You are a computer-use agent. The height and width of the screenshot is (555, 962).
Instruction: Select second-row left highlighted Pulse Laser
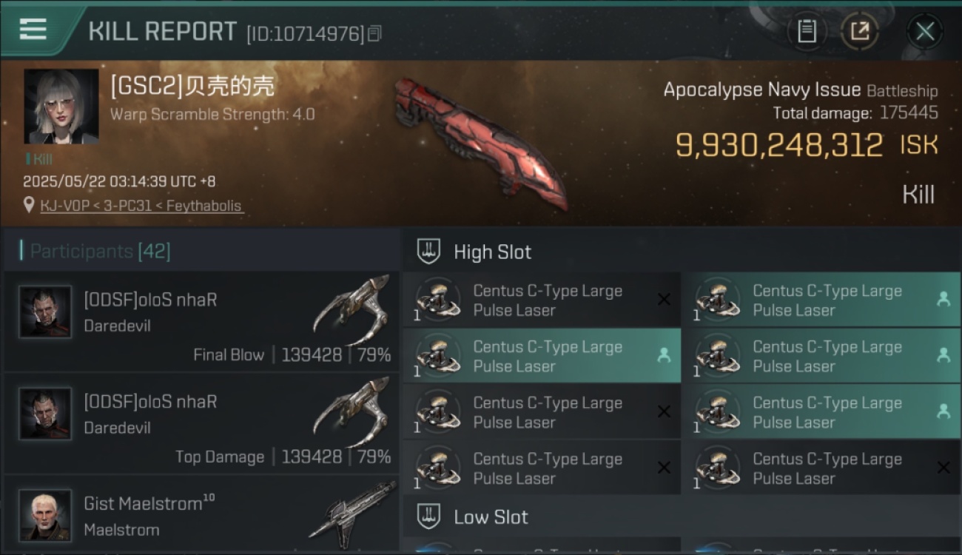tap(542, 356)
